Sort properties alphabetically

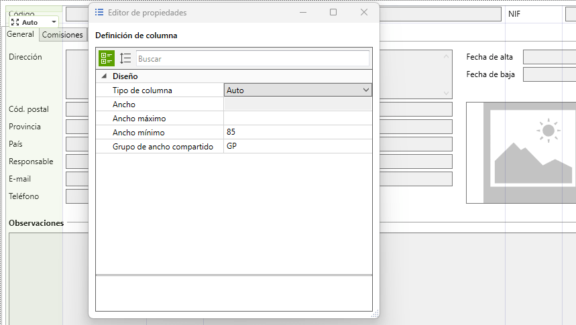(125, 58)
